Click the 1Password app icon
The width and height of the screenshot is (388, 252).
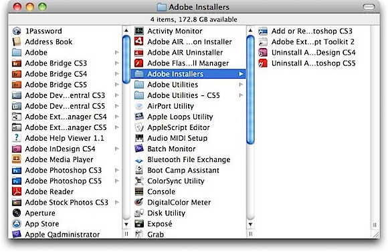(x=17, y=31)
